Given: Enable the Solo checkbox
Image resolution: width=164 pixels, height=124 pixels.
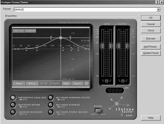Looking at the screenshot, I should [42, 83].
